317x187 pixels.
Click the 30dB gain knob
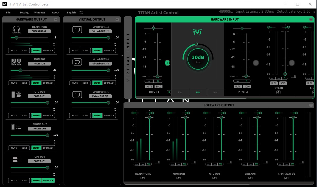(x=198, y=59)
